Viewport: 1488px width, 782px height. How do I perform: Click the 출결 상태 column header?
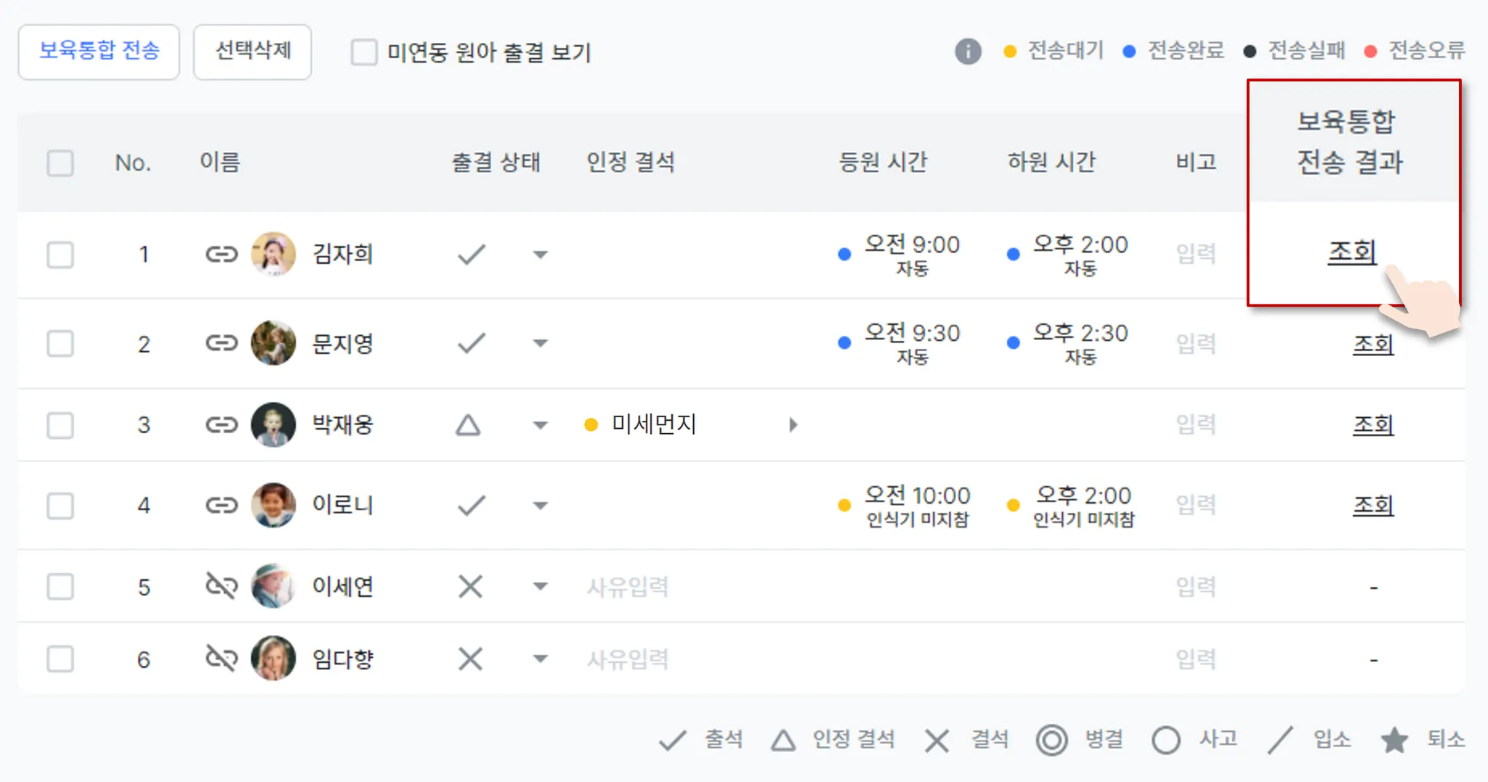(x=496, y=162)
